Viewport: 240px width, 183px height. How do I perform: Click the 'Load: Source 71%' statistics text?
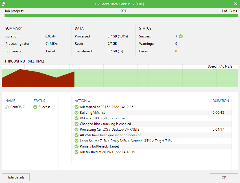(126, 141)
